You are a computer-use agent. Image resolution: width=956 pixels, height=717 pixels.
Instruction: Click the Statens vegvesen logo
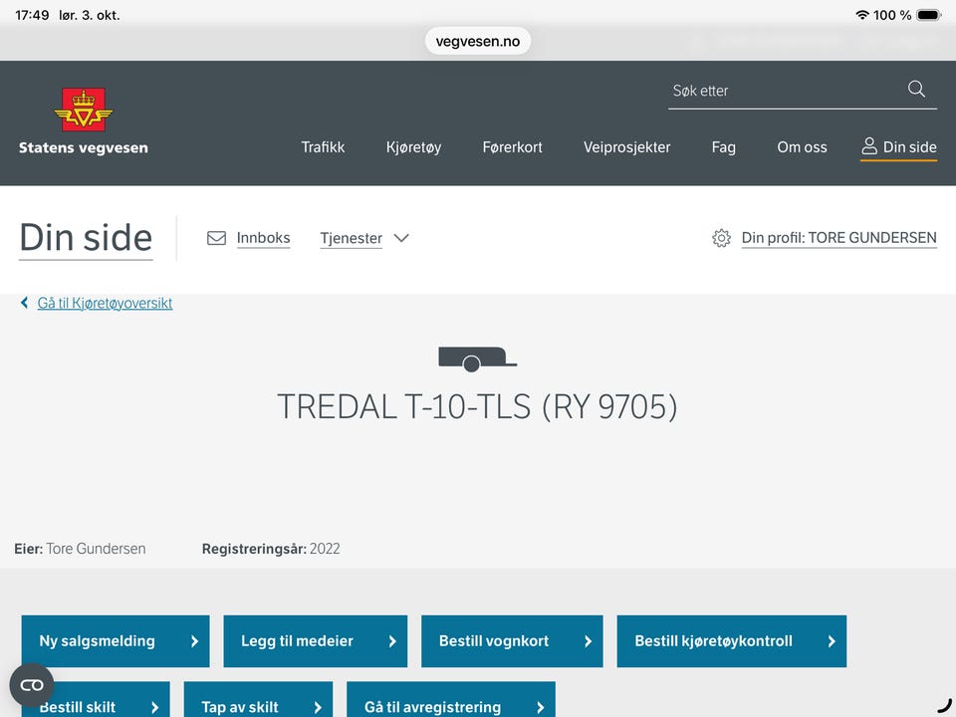click(84, 121)
